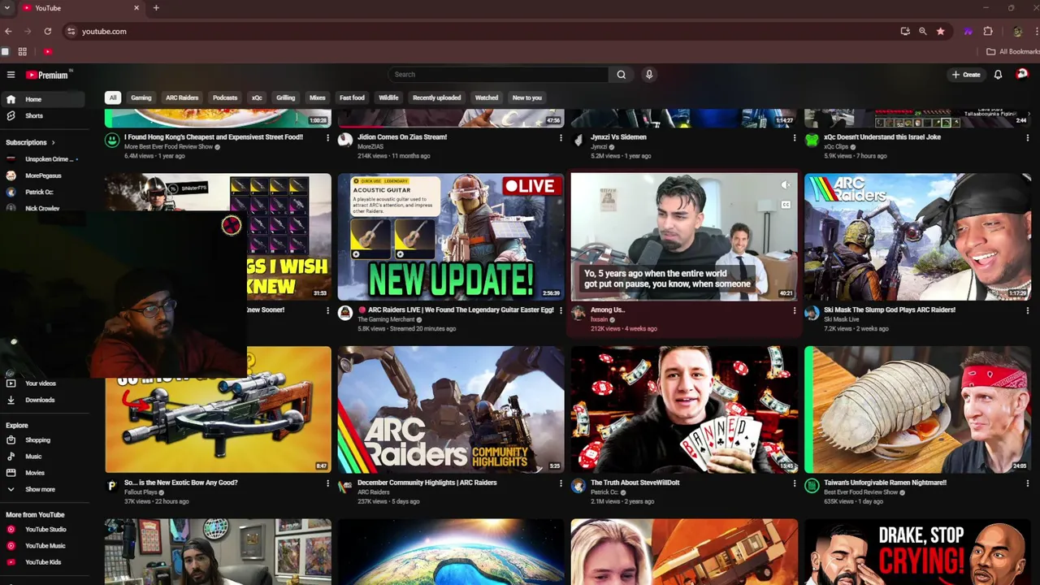This screenshot has width=1040, height=585.
Task: Open the Shorts sidebar icon
Action: point(11,115)
